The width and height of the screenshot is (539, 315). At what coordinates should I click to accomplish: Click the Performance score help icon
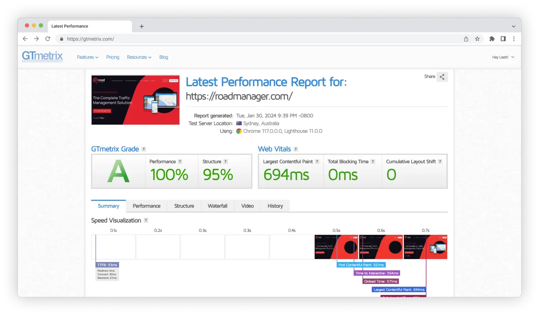pyautogui.click(x=181, y=162)
